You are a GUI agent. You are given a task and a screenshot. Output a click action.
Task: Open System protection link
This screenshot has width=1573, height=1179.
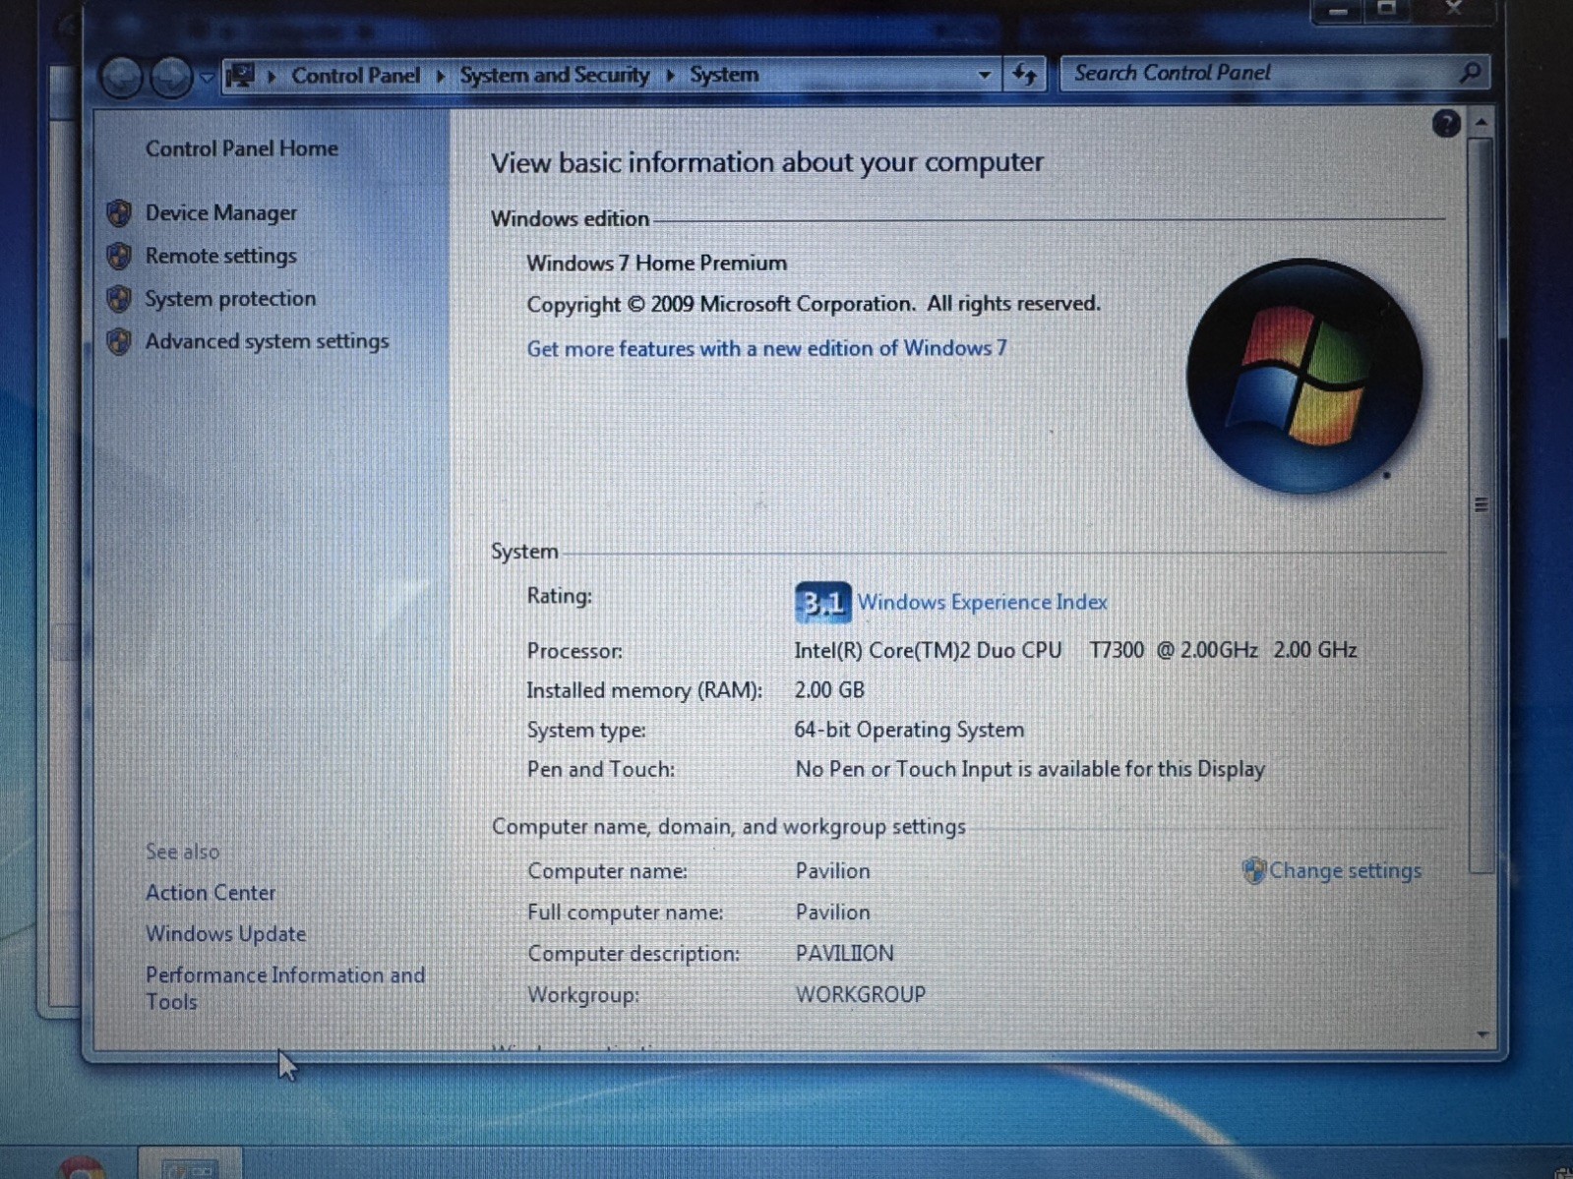230,299
